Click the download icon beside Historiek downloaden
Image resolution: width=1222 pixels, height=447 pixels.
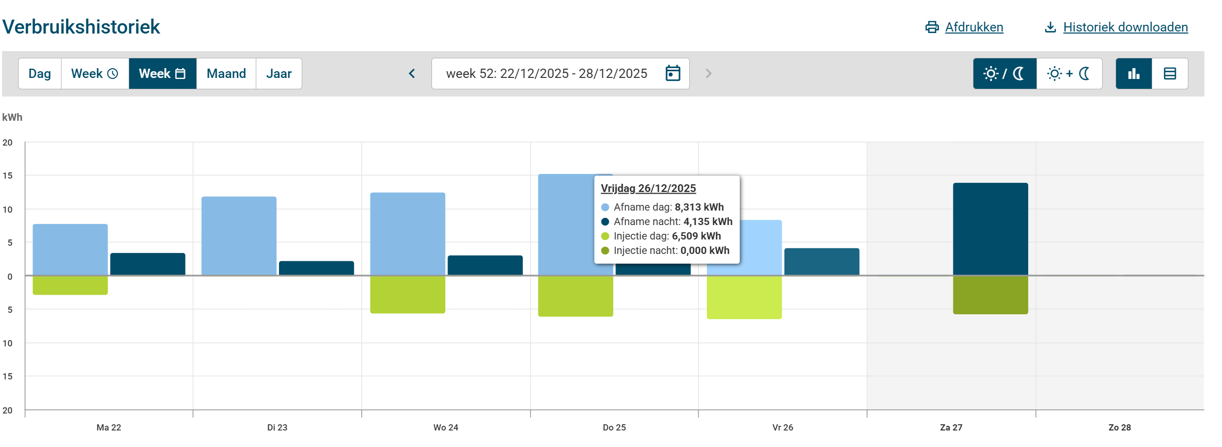(x=1050, y=27)
